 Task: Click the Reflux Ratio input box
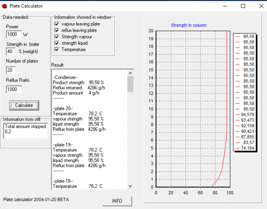pyautogui.click(x=14, y=89)
